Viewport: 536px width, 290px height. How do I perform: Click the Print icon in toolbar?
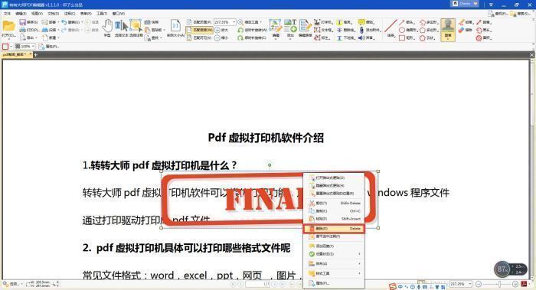(x=22, y=30)
